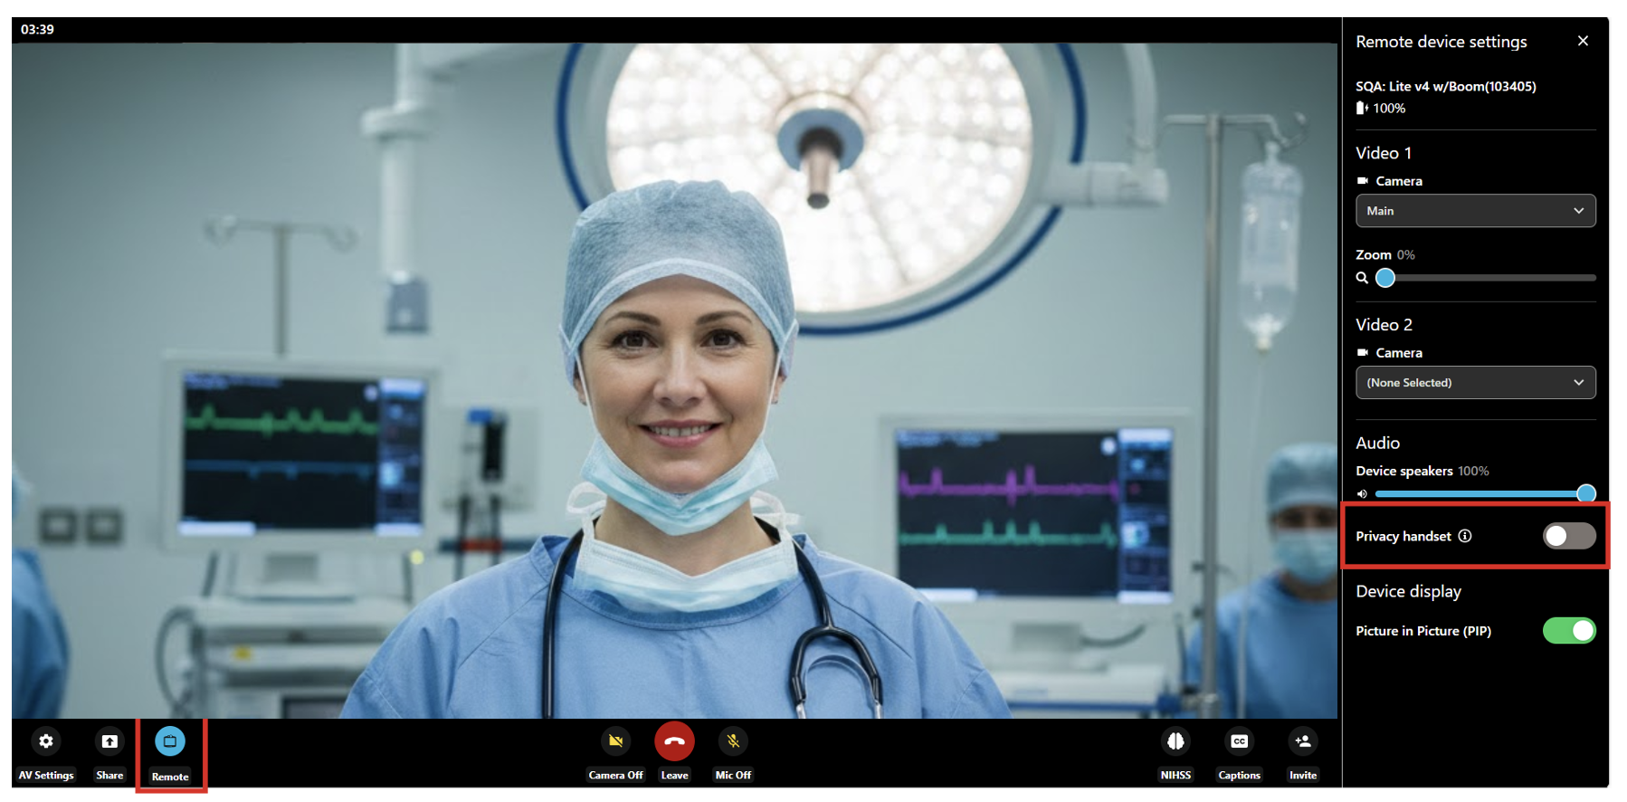Click the remote video feed area
1627x802 pixels.
[674, 380]
